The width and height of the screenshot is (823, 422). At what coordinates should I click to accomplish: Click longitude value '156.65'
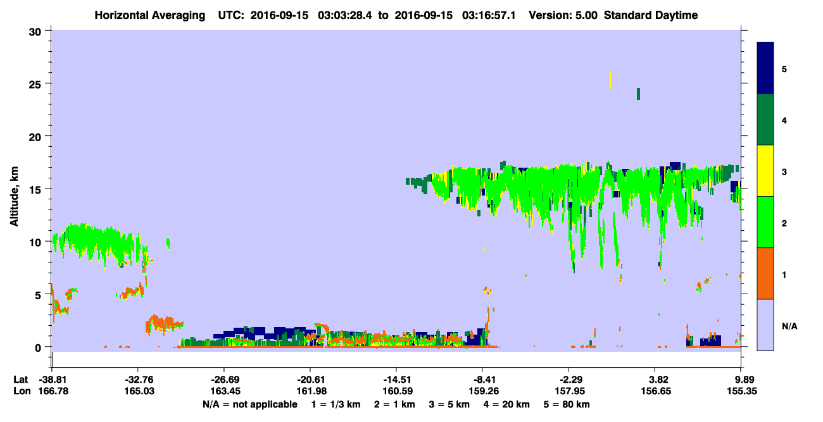pyautogui.click(x=655, y=391)
